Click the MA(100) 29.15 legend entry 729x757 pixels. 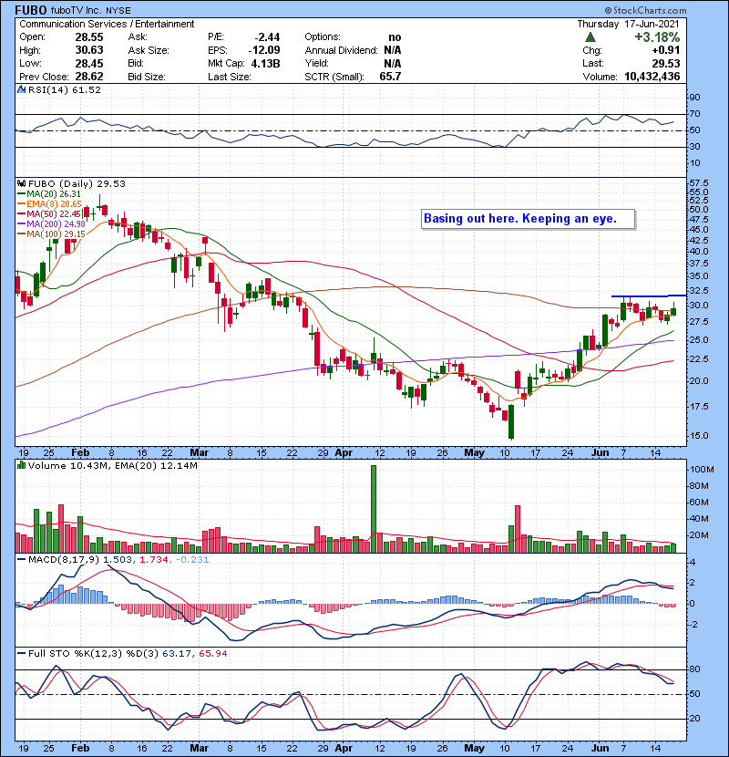[51, 234]
